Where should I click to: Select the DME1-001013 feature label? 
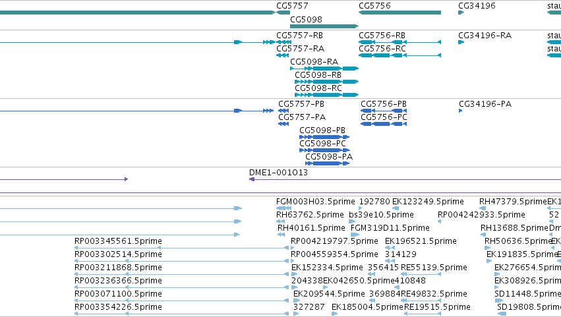pyautogui.click(x=278, y=173)
